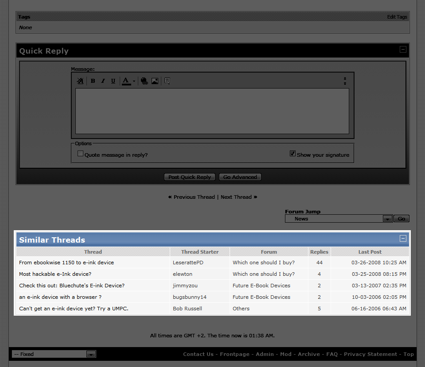425x367 pixels.
Task: Toggle italic formatting in the editor
Action: click(103, 81)
